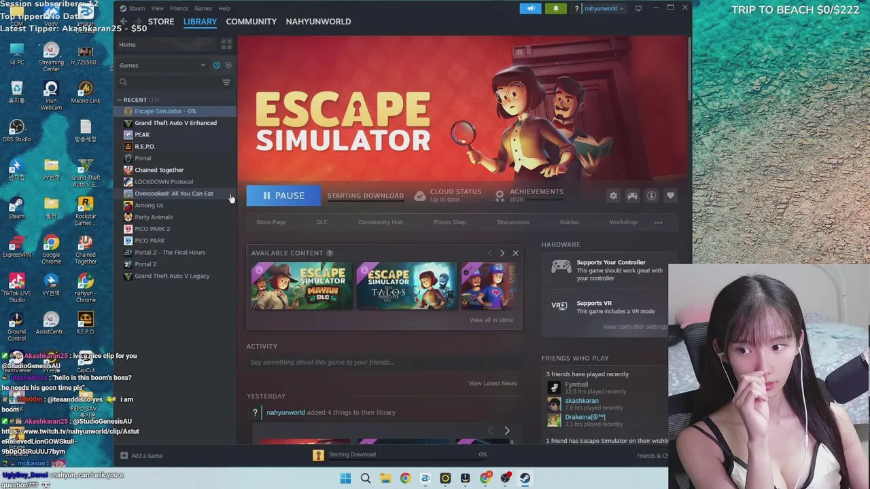The image size is (870, 489).
Task: Go back with the navigation arrow
Action: pos(124,22)
